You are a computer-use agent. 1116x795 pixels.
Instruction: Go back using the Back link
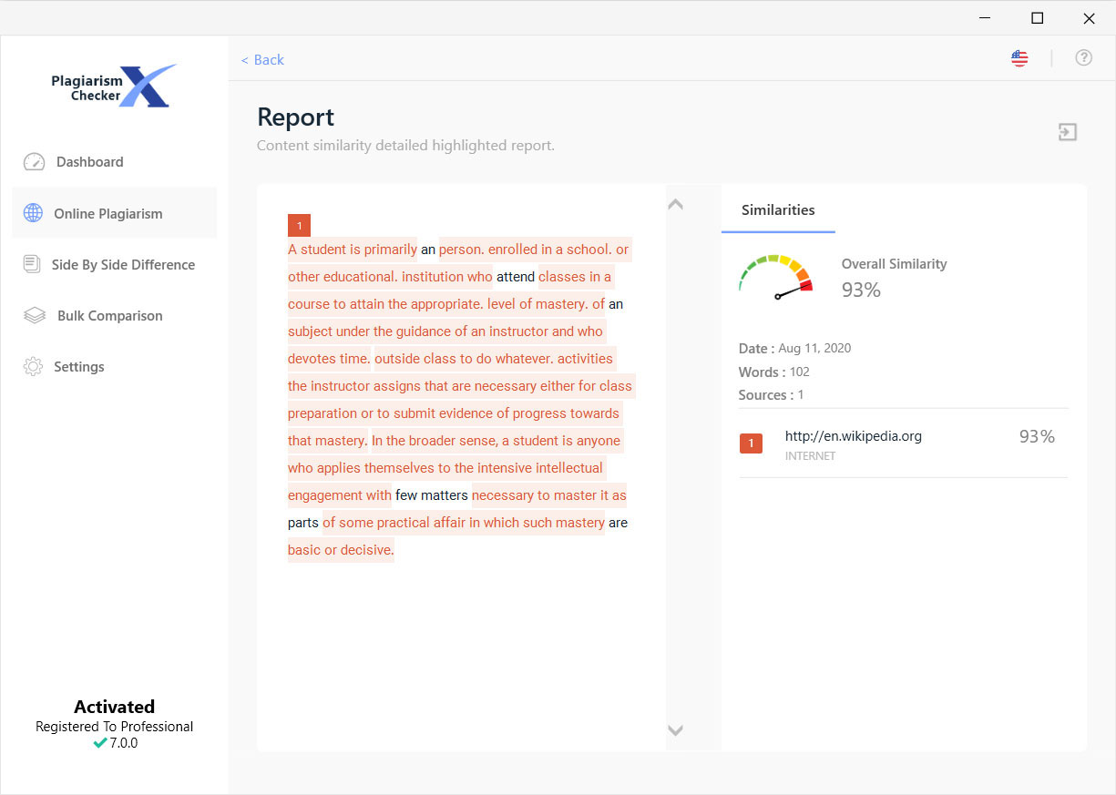(262, 59)
